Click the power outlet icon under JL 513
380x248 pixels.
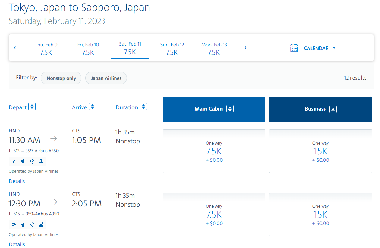(22, 161)
